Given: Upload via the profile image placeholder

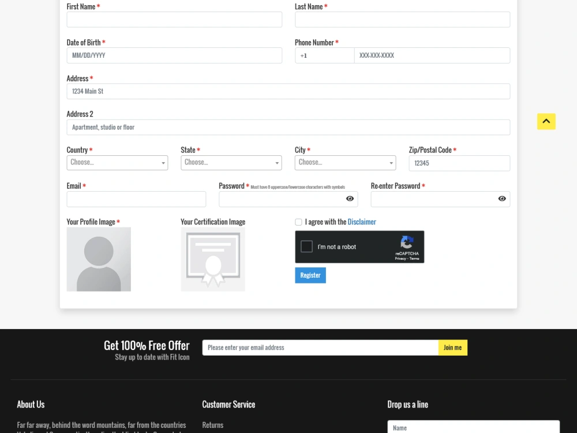Looking at the screenshot, I should (99, 259).
